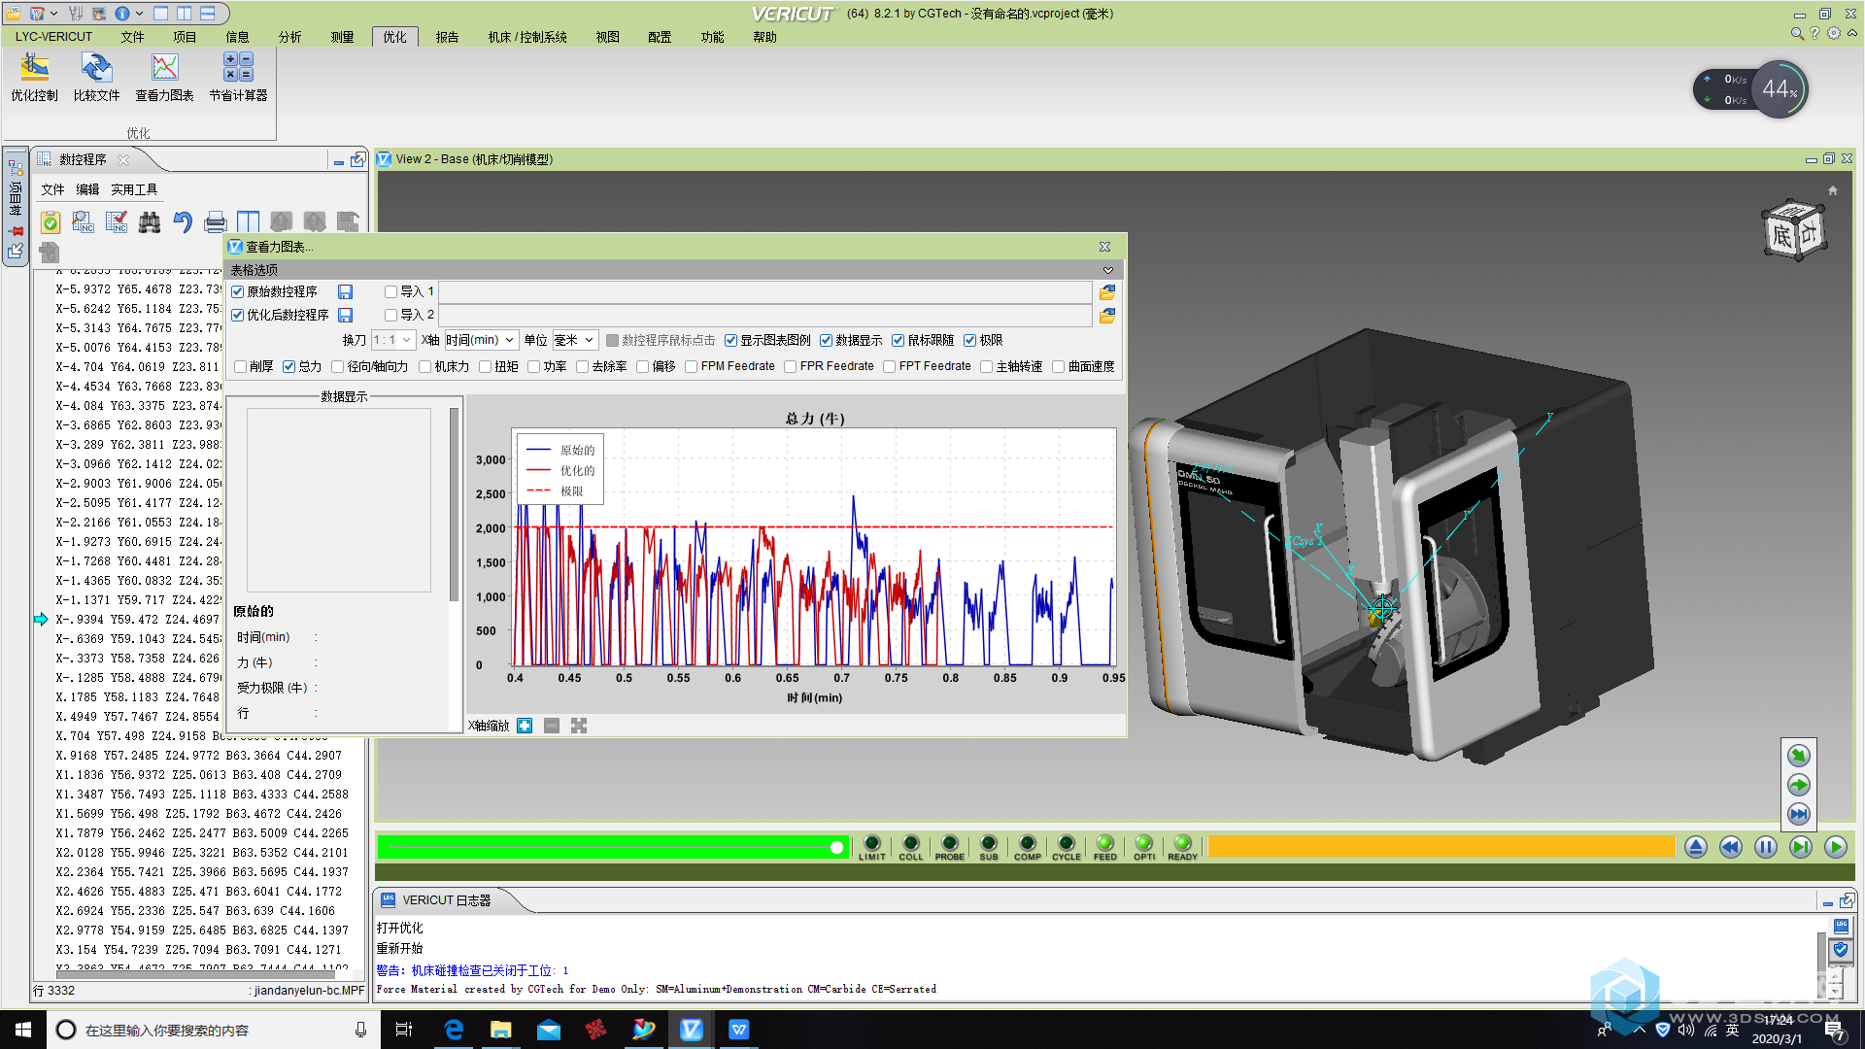
Task: Select the VERICUT 日志器 tab
Action: coord(446,900)
